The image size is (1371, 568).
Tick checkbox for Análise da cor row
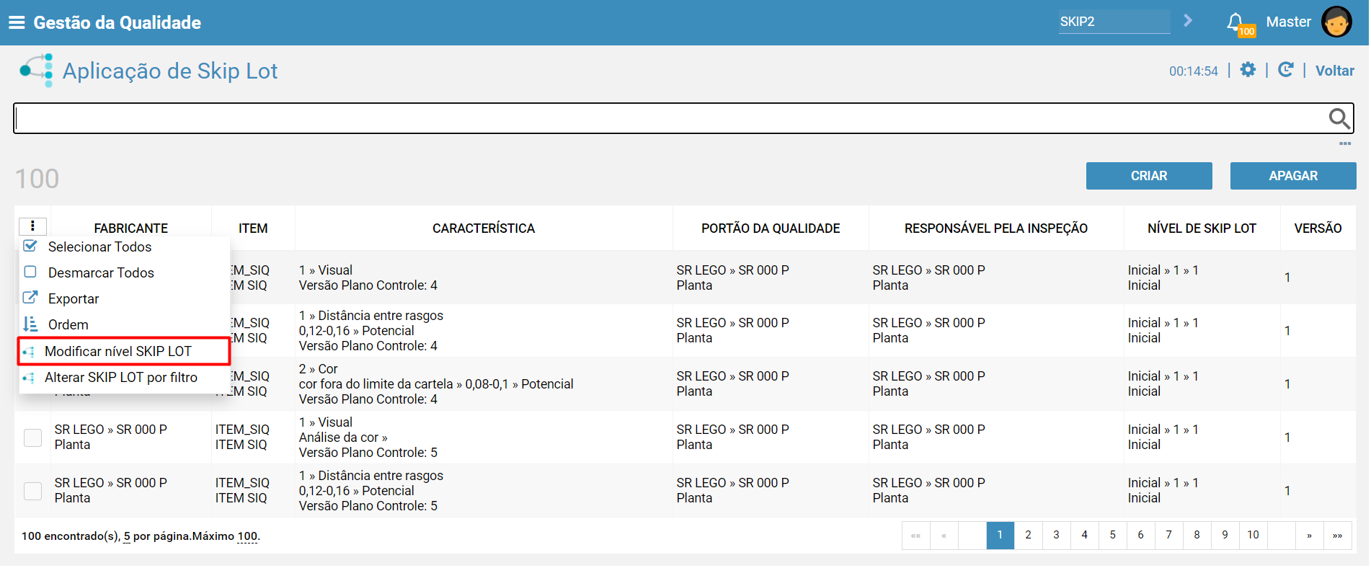click(33, 438)
